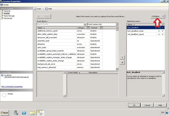This screenshot has width=169, height=116.
Task: Open Windows Explorer folder from taskbar
Action: [x=32, y=113]
